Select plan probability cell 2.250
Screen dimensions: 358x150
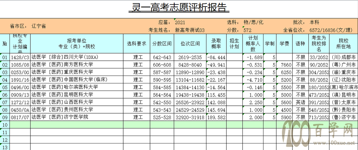coord(253,102)
